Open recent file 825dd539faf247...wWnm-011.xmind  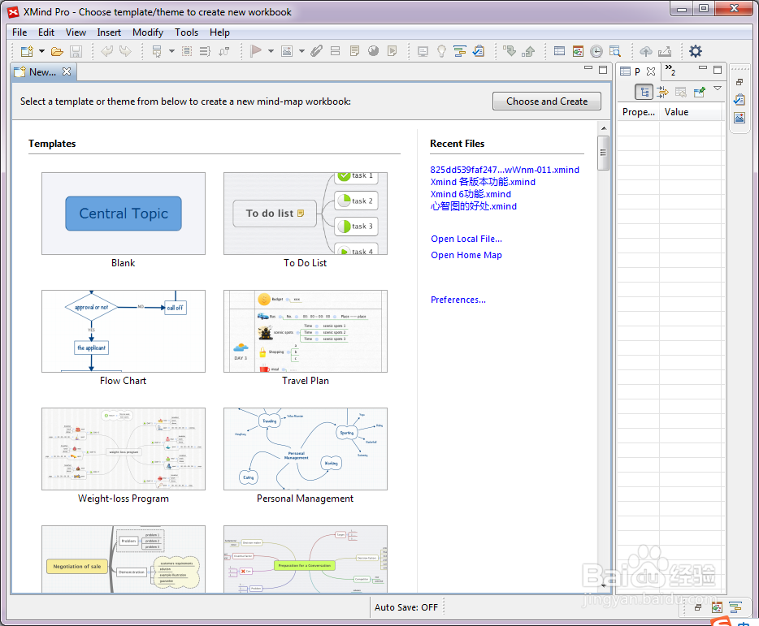pyautogui.click(x=505, y=170)
